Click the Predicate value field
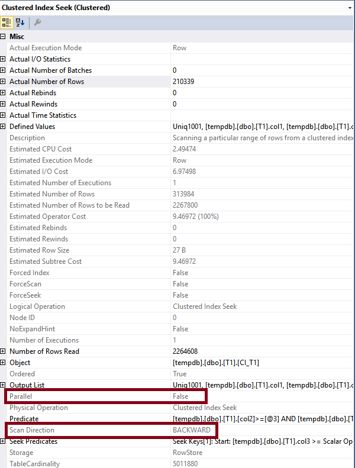This screenshot has height=468, width=355. (260, 419)
